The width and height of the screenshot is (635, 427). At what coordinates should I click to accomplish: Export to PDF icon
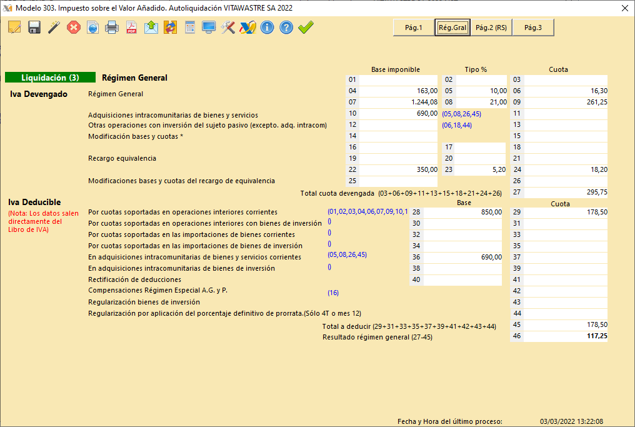click(x=132, y=28)
